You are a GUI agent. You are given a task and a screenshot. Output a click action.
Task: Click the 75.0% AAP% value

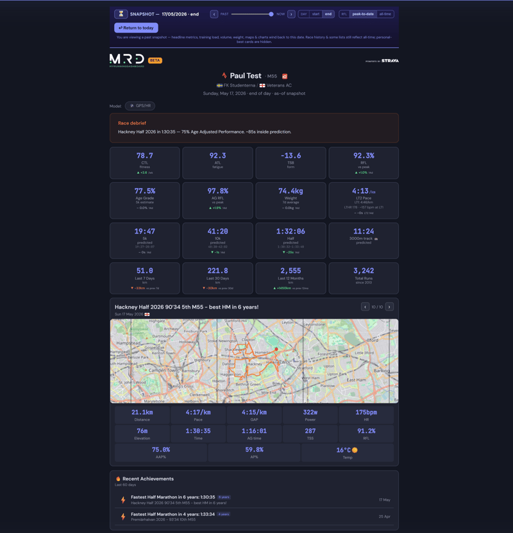(x=161, y=450)
